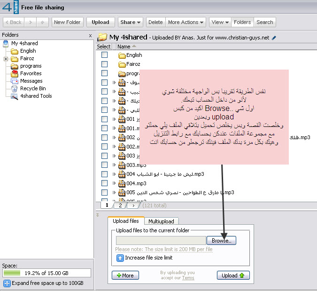The width and height of the screenshot is (317, 291).
Task: Click the Browse... button
Action: [221, 240]
